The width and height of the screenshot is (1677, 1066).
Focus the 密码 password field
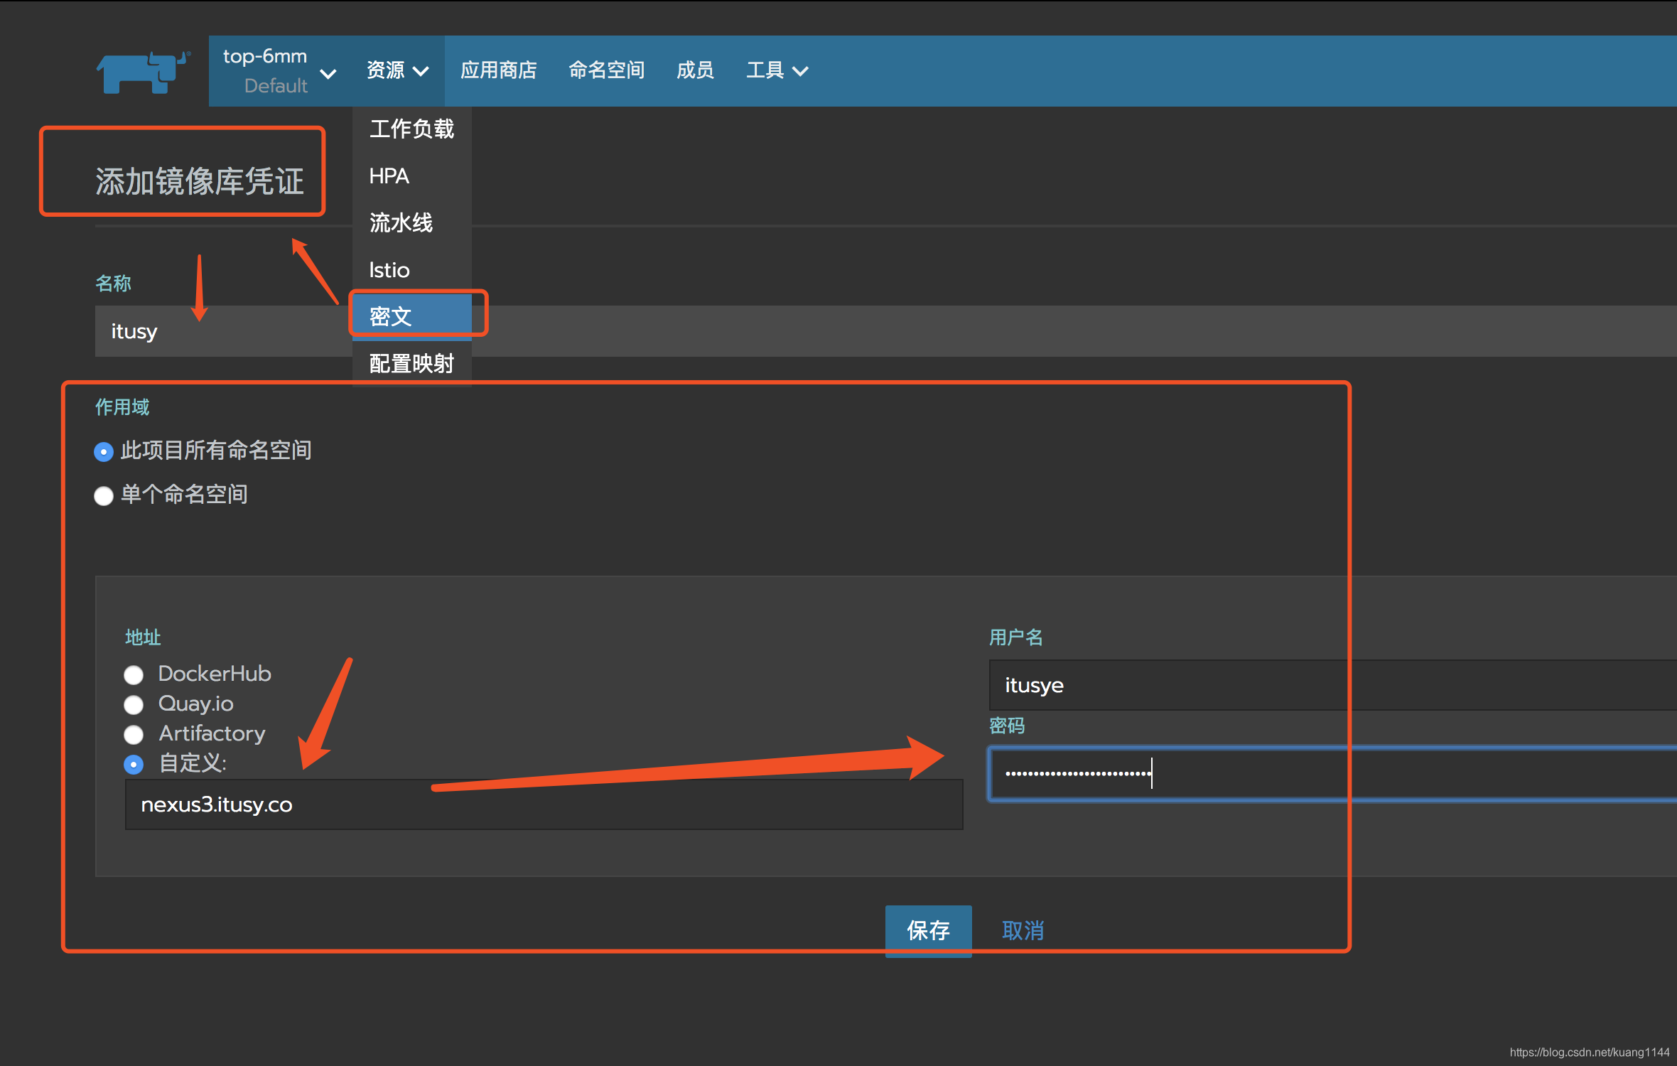click(x=1333, y=773)
